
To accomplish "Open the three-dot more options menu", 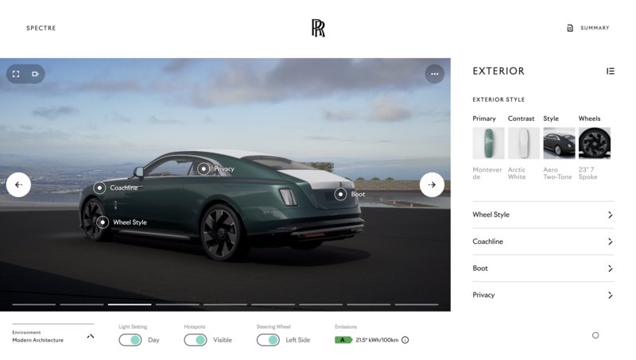I will (434, 74).
